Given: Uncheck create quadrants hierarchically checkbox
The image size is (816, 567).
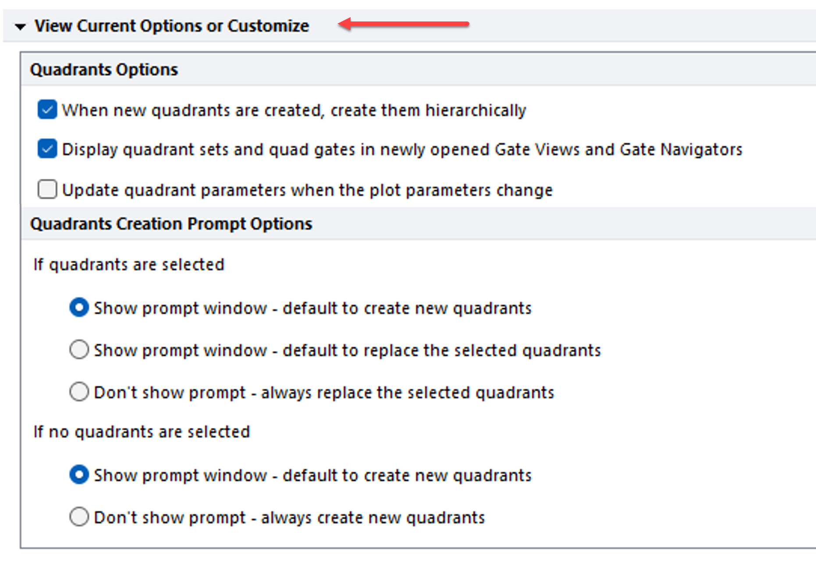Looking at the screenshot, I should tap(47, 110).
